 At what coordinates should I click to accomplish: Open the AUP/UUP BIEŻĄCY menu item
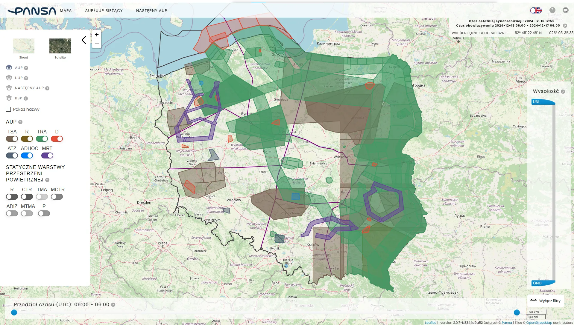pos(104,10)
